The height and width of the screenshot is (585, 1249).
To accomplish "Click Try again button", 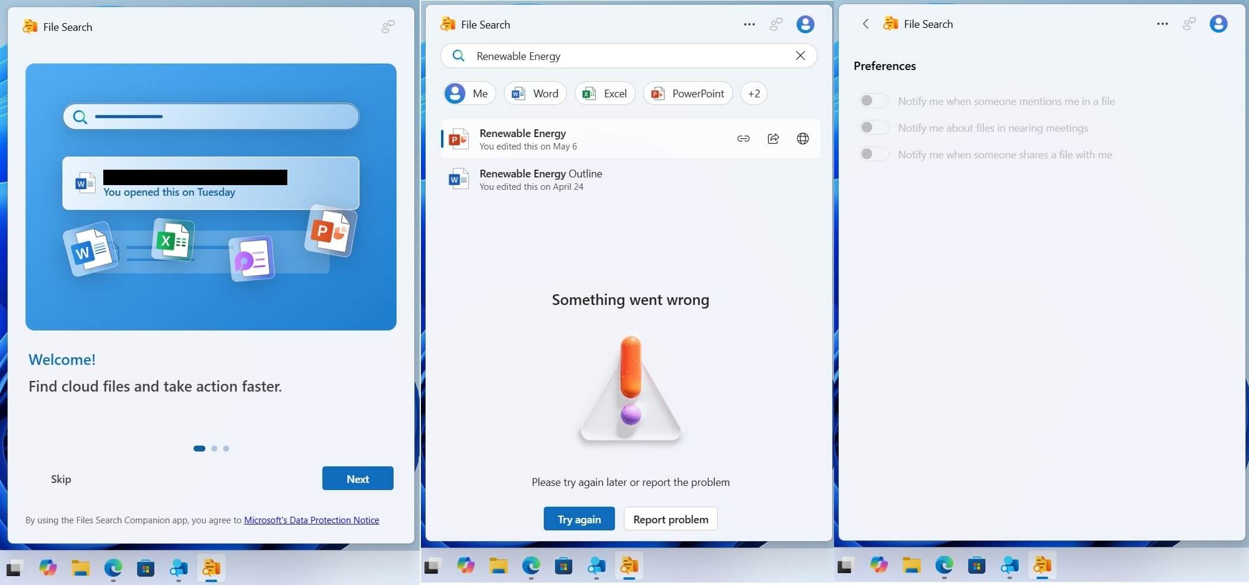I will [579, 519].
